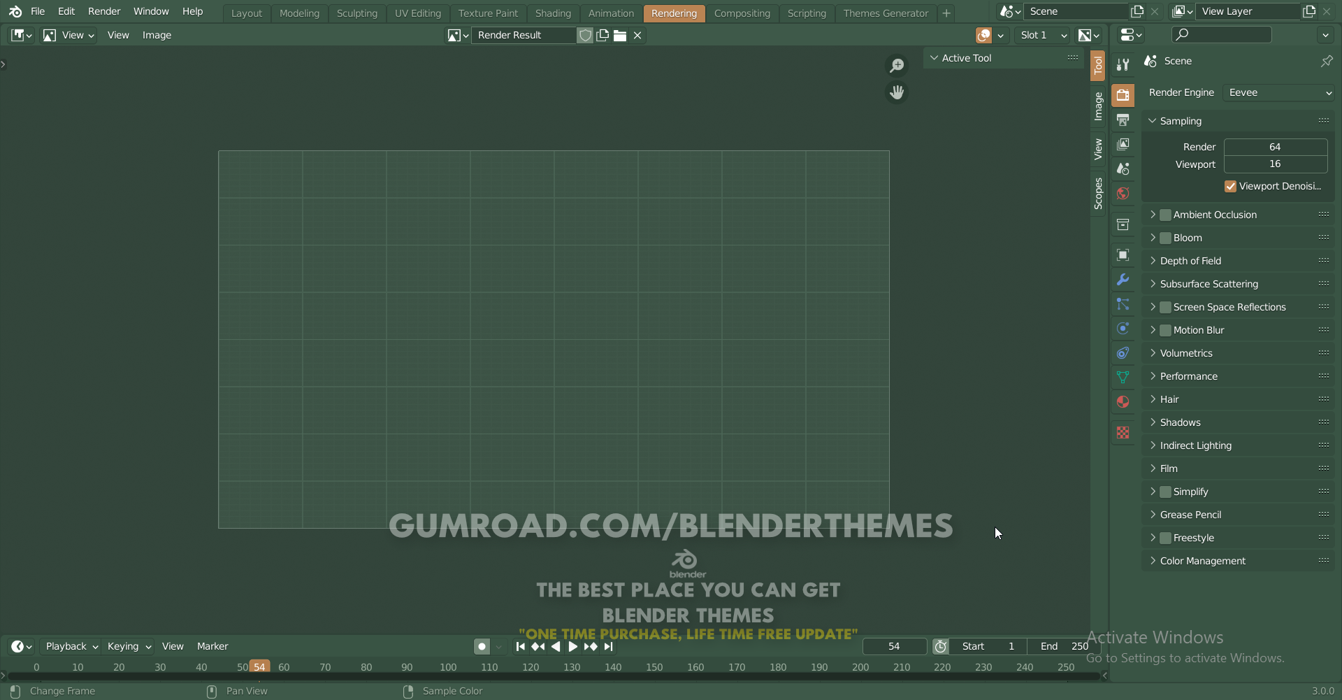Pin the properties editor context

click(1326, 61)
